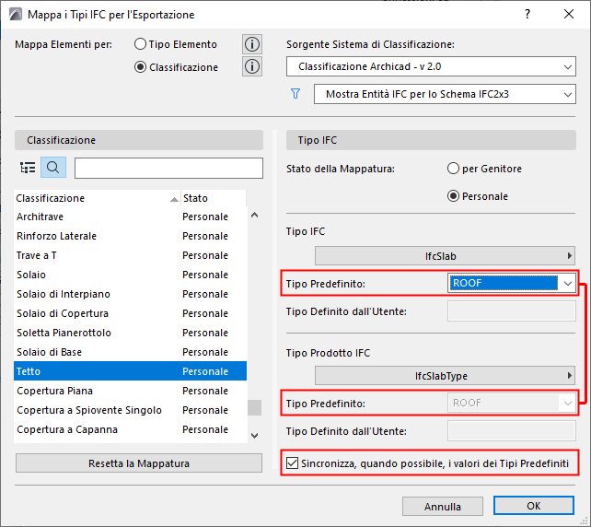
Task: Click the classification list scrollbar thumb
Action: tap(254, 408)
